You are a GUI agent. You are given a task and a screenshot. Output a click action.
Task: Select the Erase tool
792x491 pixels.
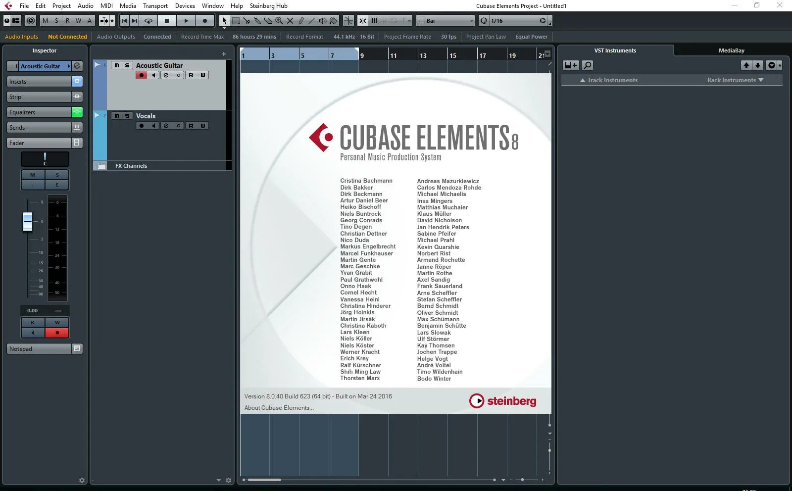[268, 21]
